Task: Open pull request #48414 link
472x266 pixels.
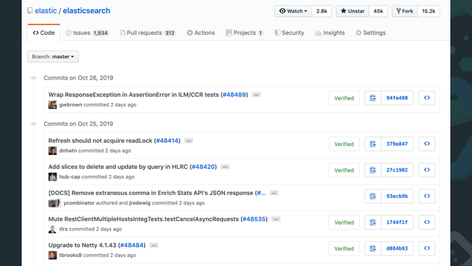Action: (x=167, y=141)
